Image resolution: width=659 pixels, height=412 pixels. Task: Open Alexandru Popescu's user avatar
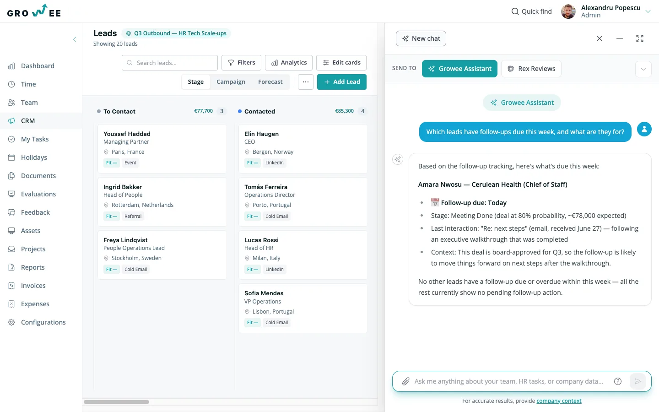568,11
